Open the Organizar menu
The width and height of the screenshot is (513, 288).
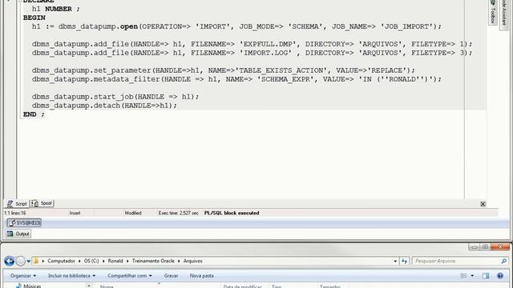click(x=23, y=276)
